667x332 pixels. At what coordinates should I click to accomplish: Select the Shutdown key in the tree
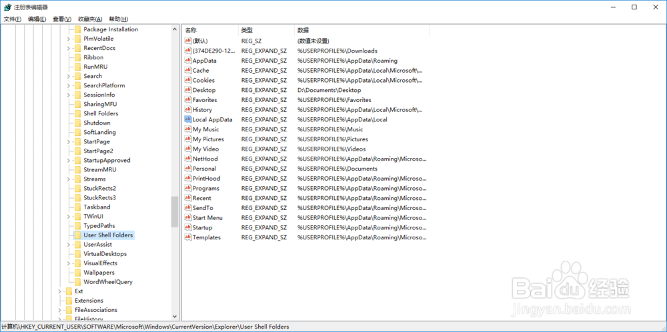tap(97, 123)
